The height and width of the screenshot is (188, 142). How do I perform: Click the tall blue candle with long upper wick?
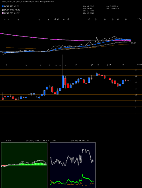click(63, 82)
